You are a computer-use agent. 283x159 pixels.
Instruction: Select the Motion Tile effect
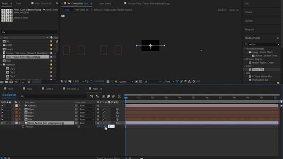click(258, 69)
